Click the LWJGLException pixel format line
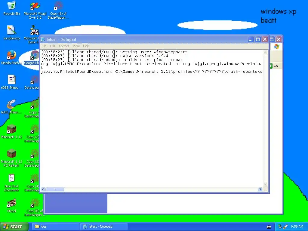The height and width of the screenshot is (231, 308). coord(151,64)
